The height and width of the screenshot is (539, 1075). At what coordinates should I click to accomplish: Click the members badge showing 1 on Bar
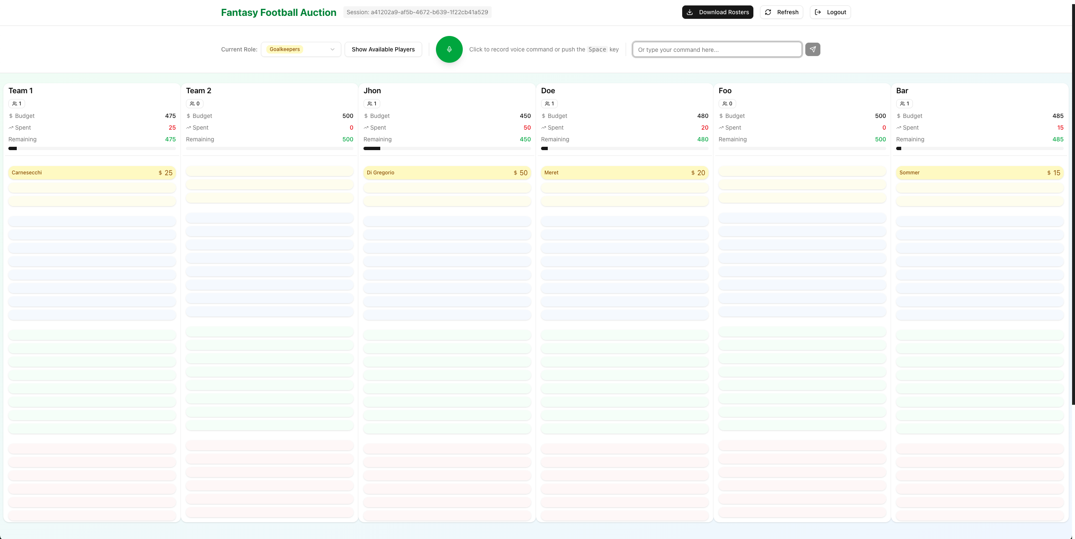[905, 103]
